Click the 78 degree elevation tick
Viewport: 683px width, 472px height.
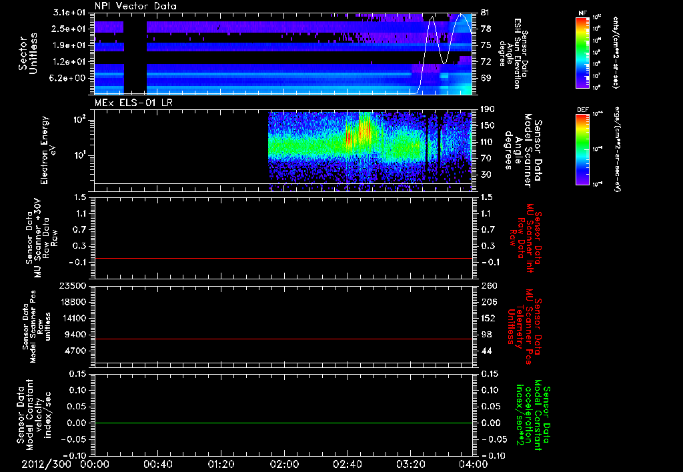point(486,29)
